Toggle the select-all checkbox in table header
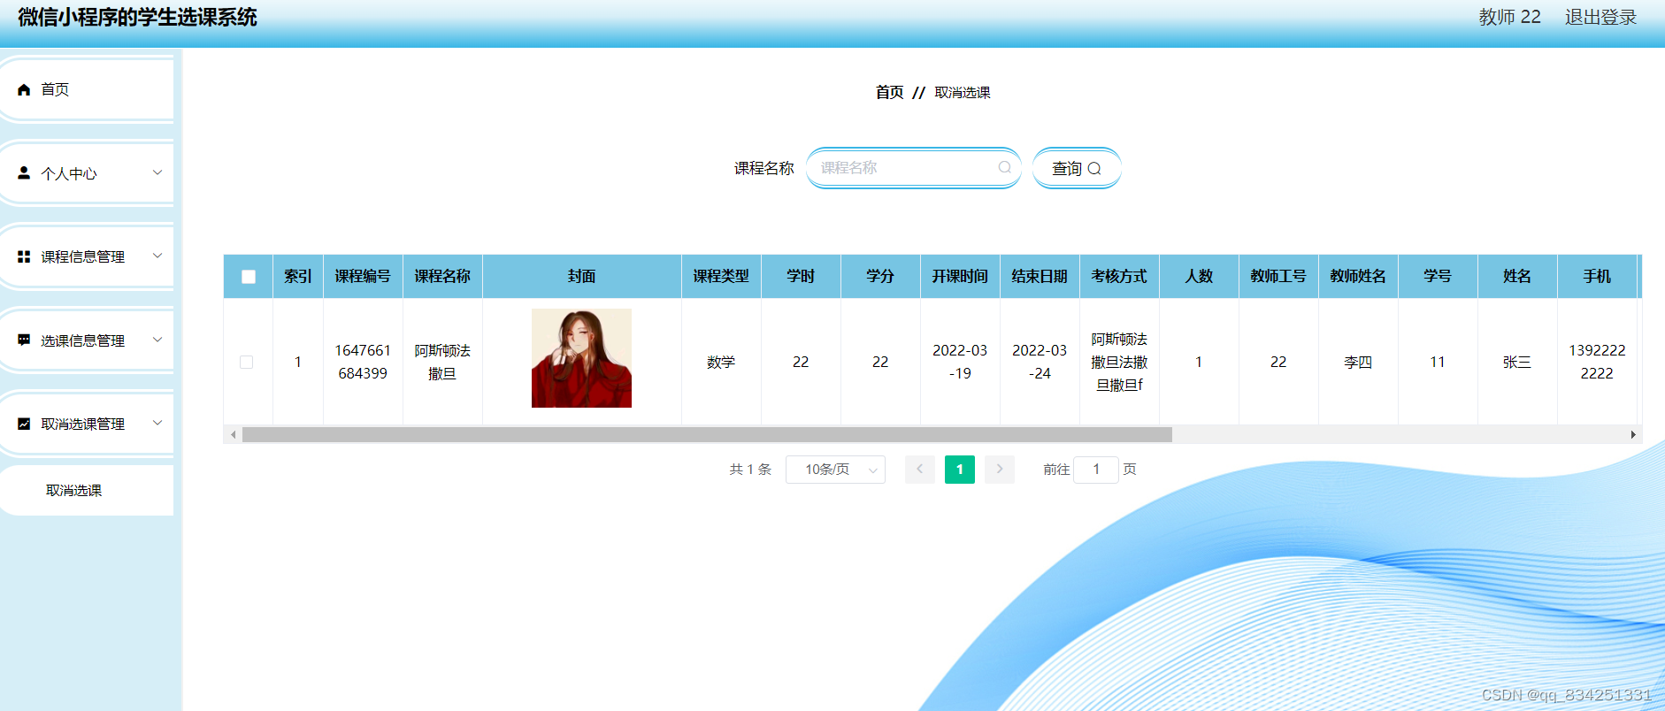The height and width of the screenshot is (711, 1665). pyautogui.click(x=249, y=277)
